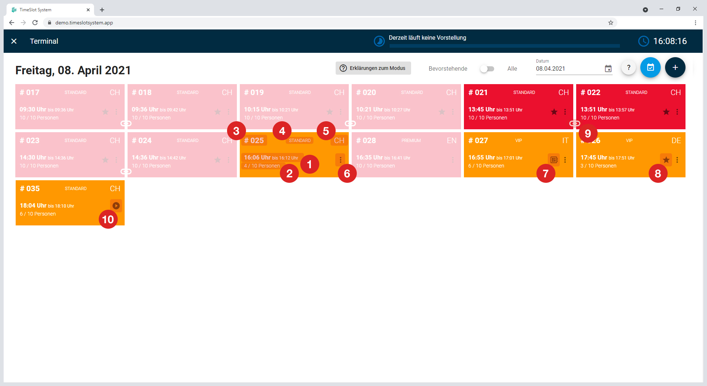The image size is (707, 386).
Task: Open Erklärungen zum Modus explanation
Action: [373, 68]
